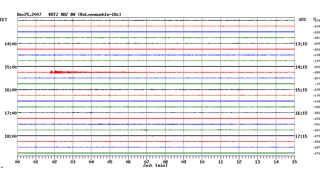Select the 18:00 CET time label
The image size is (322, 171).
[11, 136]
